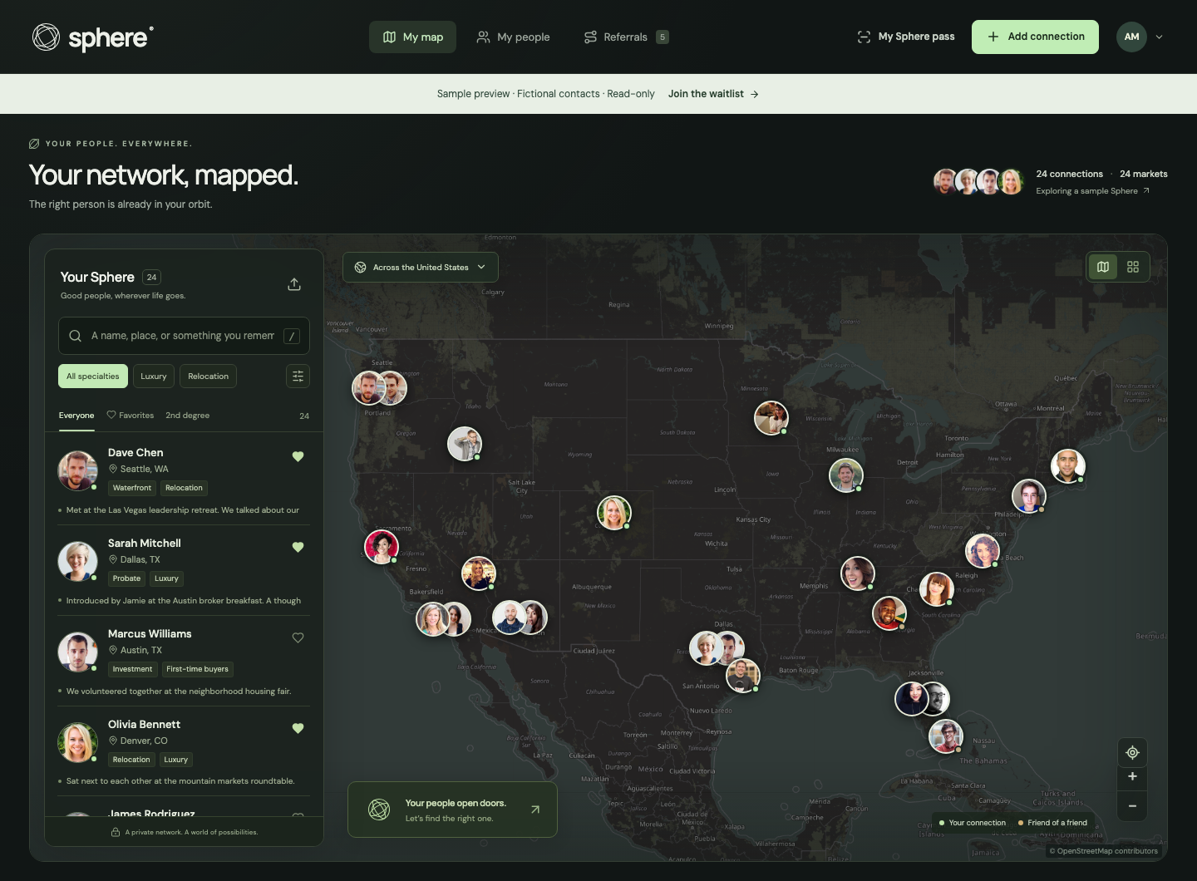
Task: Click the Dallas map pin cluster
Action: [717, 648]
